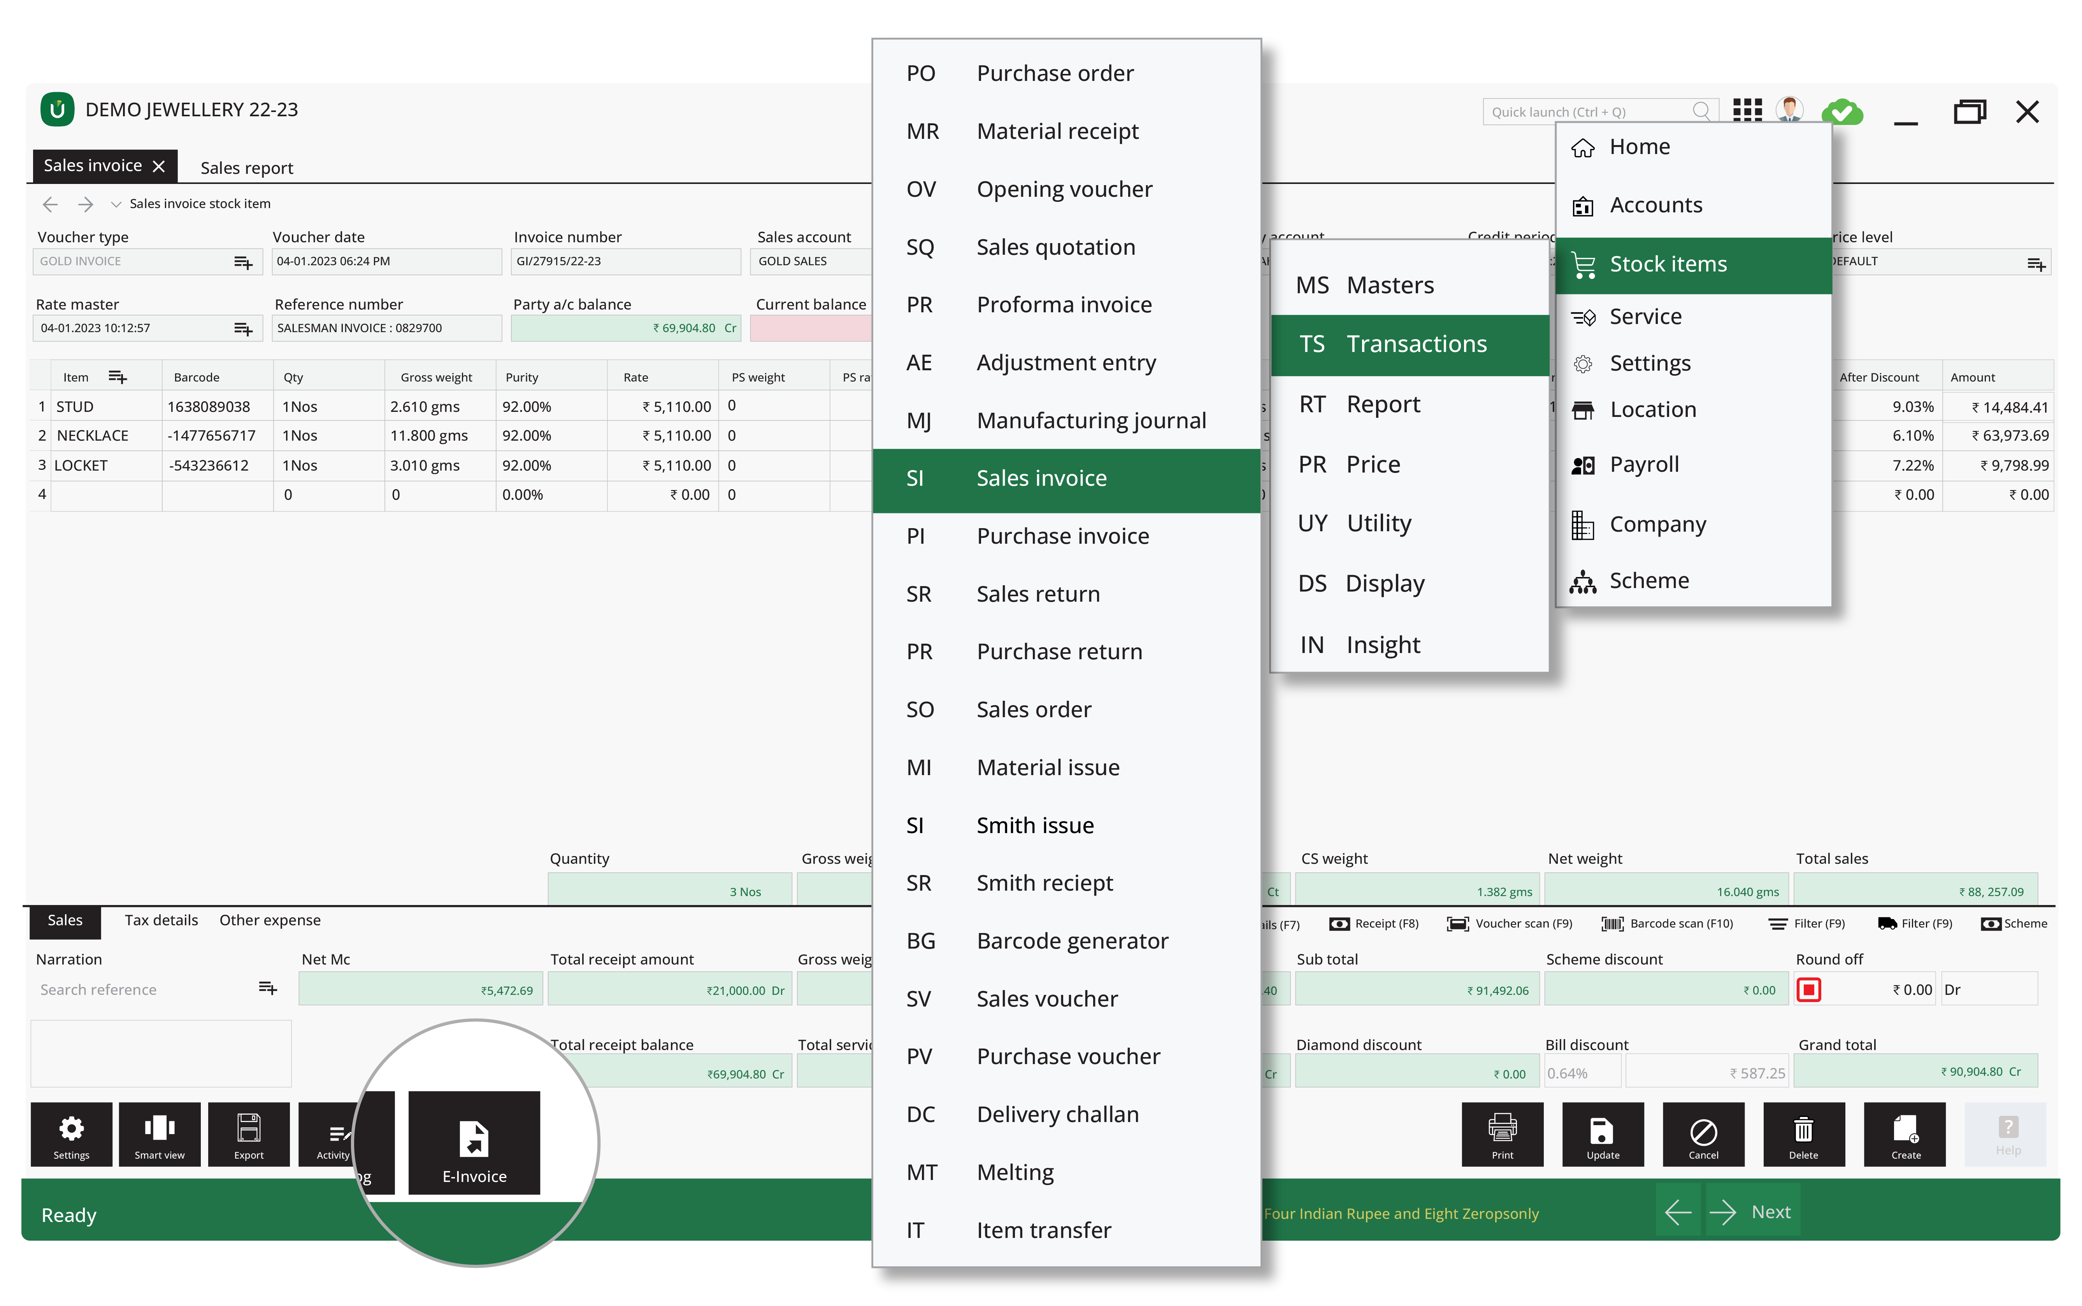Open Smart view
Screen dimensions: 2082x1306
(159, 1133)
